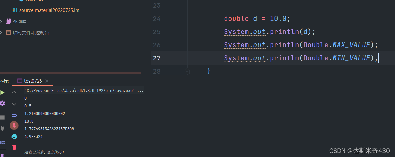Click the 进程已结束,退出代码0 message

coord(44,152)
